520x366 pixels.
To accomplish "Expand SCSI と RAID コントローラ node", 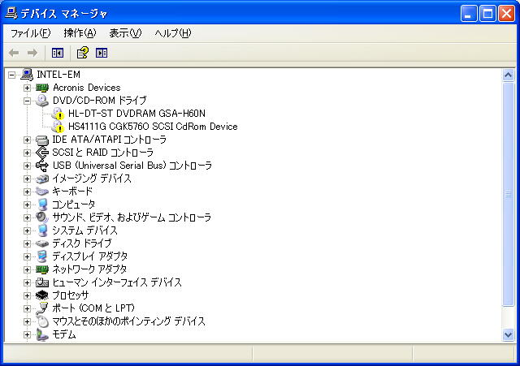I will (x=27, y=153).
